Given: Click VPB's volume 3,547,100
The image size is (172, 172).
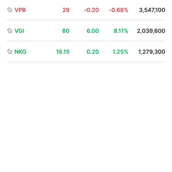Looking at the screenshot, I should 152,10.
